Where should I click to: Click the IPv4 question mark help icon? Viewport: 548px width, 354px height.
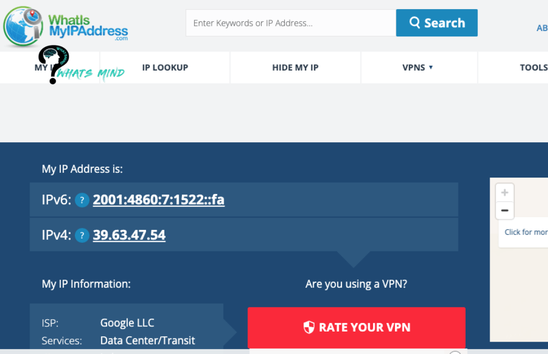click(82, 235)
